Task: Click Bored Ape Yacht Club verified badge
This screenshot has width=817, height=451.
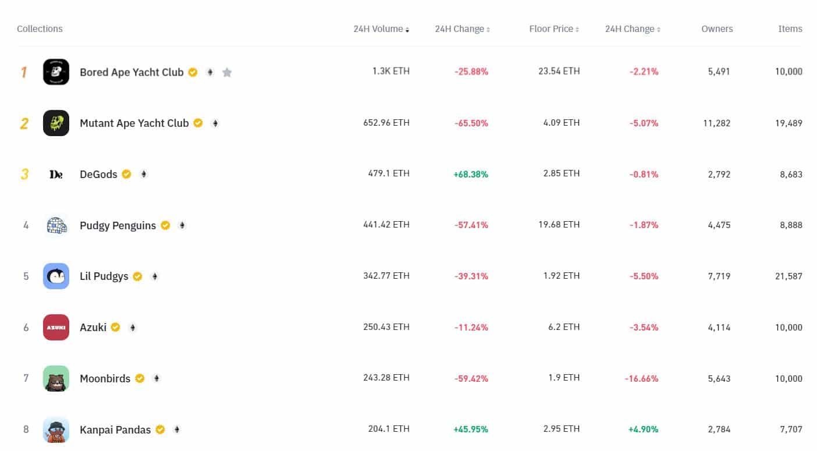Action: tap(193, 72)
